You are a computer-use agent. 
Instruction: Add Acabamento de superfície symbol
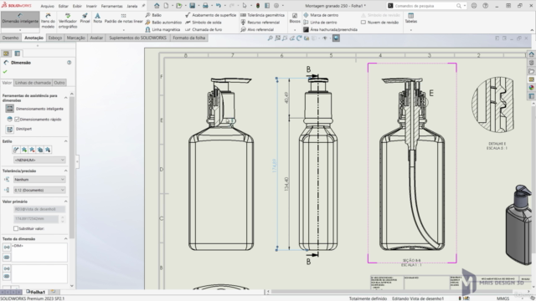click(x=210, y=15)
